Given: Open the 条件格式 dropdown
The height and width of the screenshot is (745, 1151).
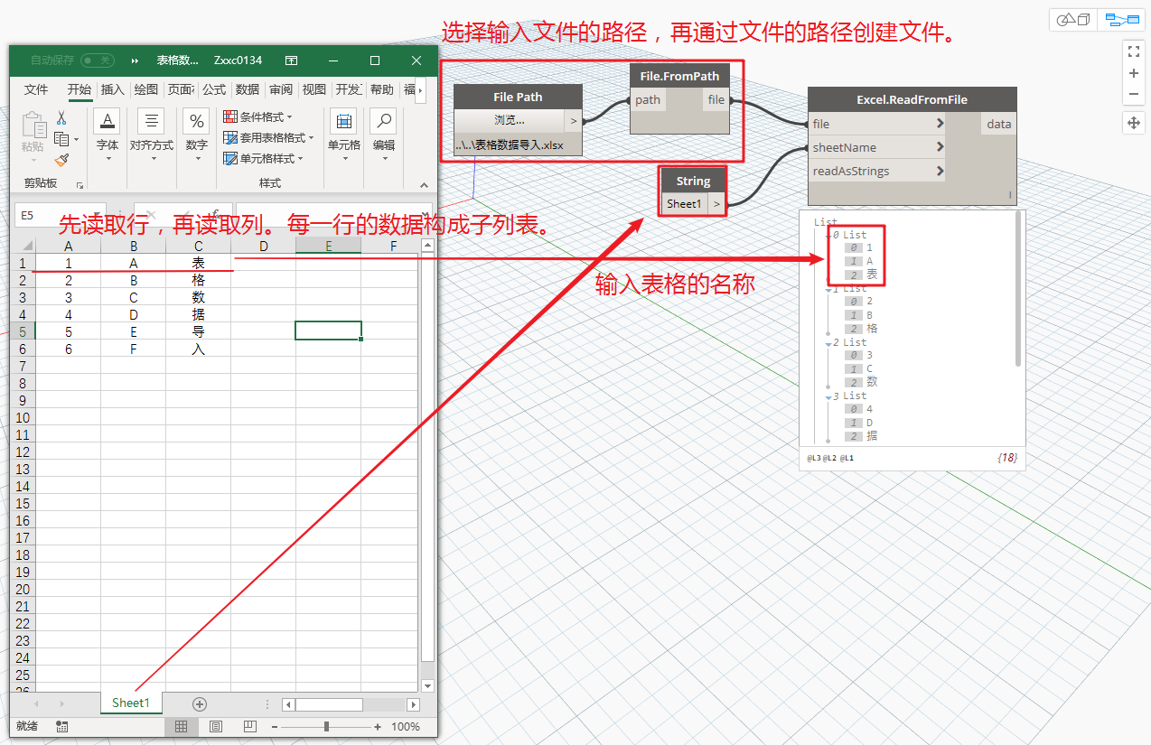Looking at the screenshot, I should pos(258,117).
